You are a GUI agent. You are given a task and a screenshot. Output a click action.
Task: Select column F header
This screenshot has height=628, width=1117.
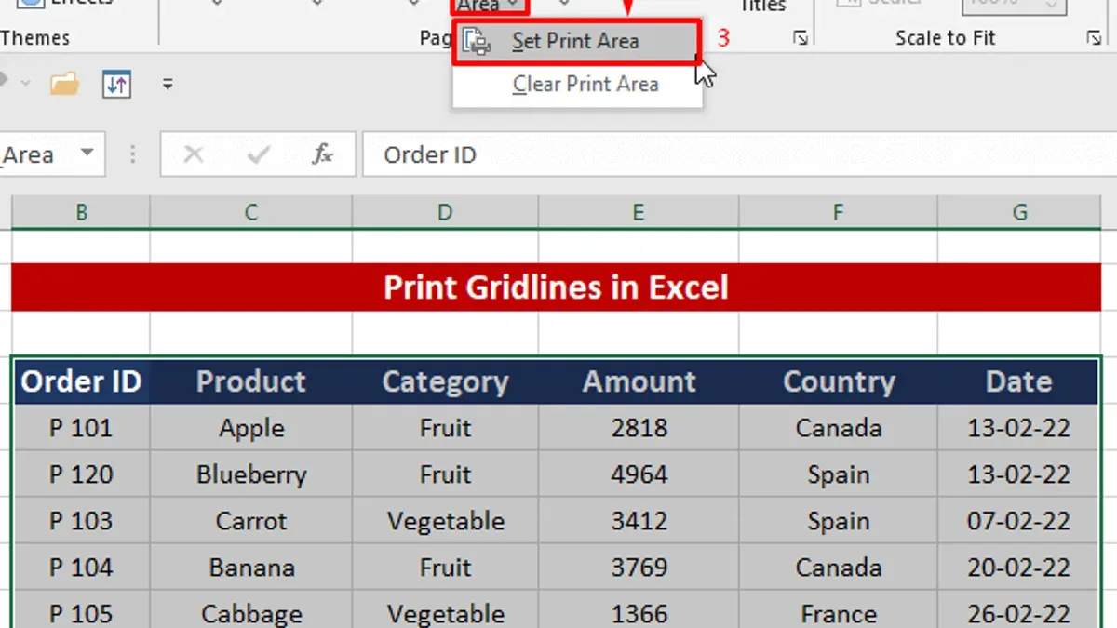point(838,213)
